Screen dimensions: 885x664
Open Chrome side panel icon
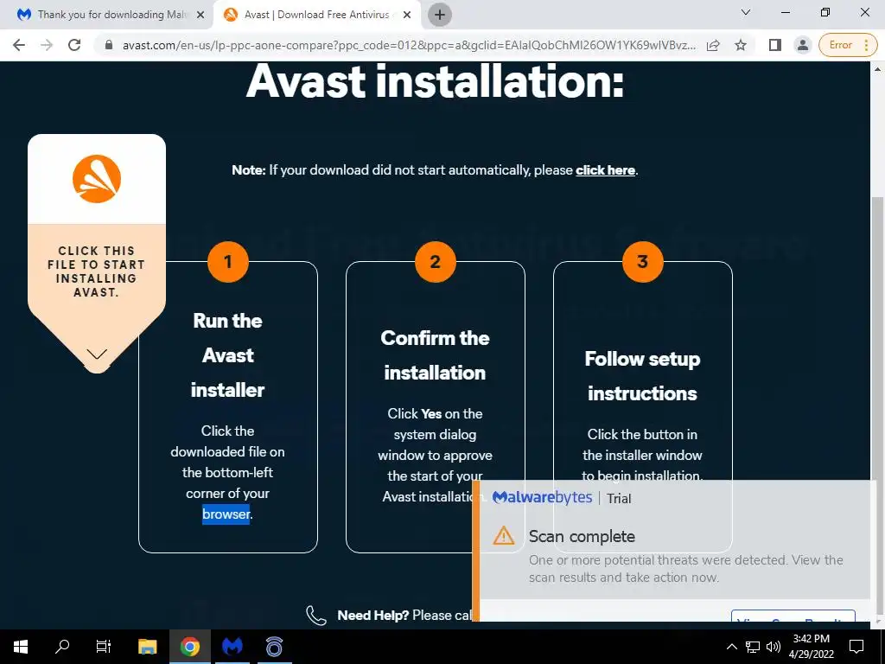775,45
